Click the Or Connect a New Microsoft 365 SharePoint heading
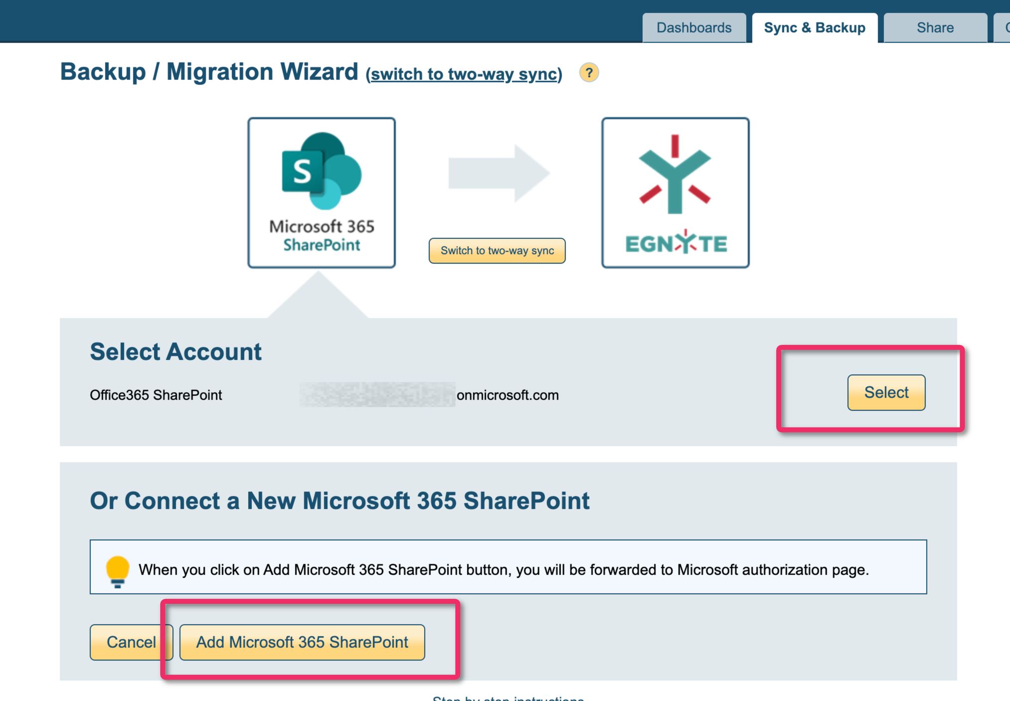This screenshot has height=701, width=1010. [x=339, y=501]
